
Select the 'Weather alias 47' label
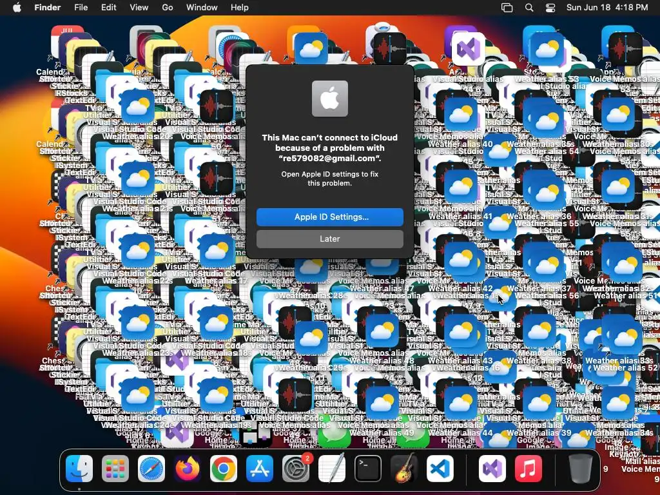(382, 289)
